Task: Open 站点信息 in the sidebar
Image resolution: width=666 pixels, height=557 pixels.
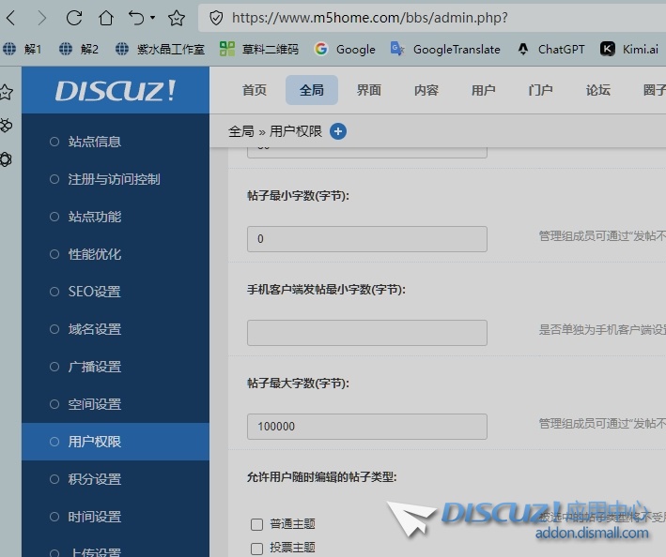Action: tap(116, 142)
